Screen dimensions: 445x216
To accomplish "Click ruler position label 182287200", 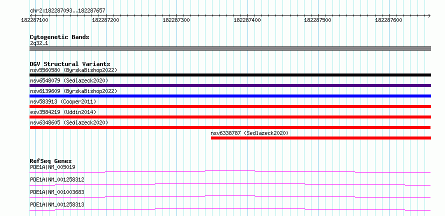I will point(105,20).
